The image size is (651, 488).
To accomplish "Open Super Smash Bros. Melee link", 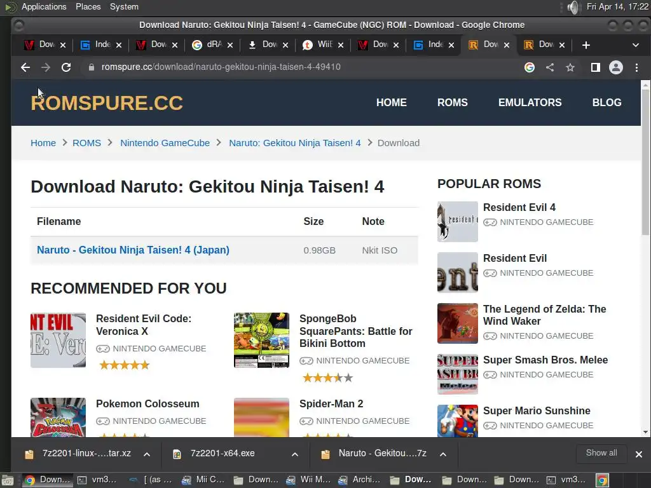I will click(545, 360).
